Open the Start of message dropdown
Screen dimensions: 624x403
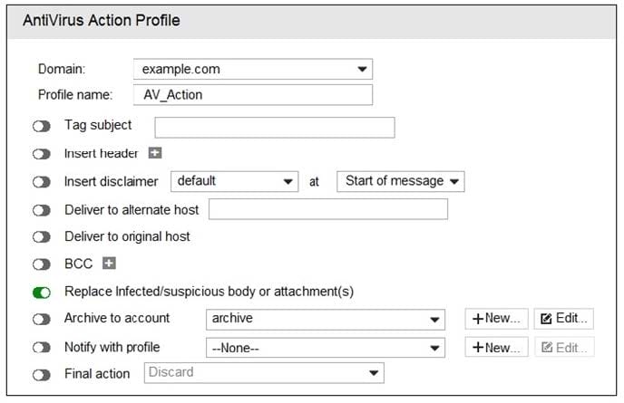400,181
